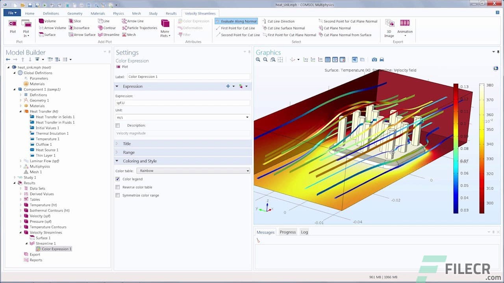Click the Zoom In icon above the graphics

click(258, 59)
